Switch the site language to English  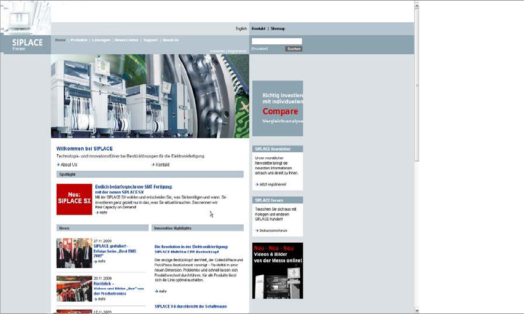pyautogui.click(x=241, y=29)
